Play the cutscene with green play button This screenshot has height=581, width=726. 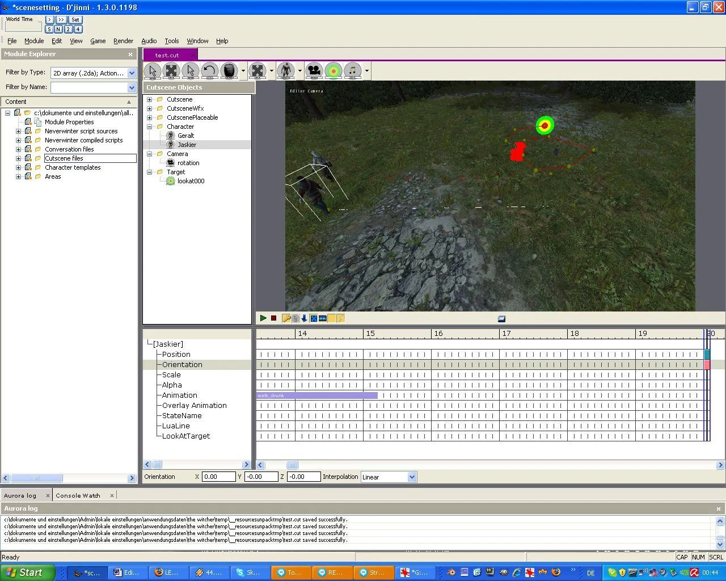pyautogui.click(x=263, y=318)
